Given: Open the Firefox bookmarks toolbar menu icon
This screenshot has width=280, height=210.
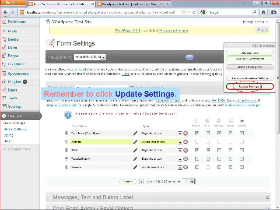Looking at the screenshot, I should [274, 12].
